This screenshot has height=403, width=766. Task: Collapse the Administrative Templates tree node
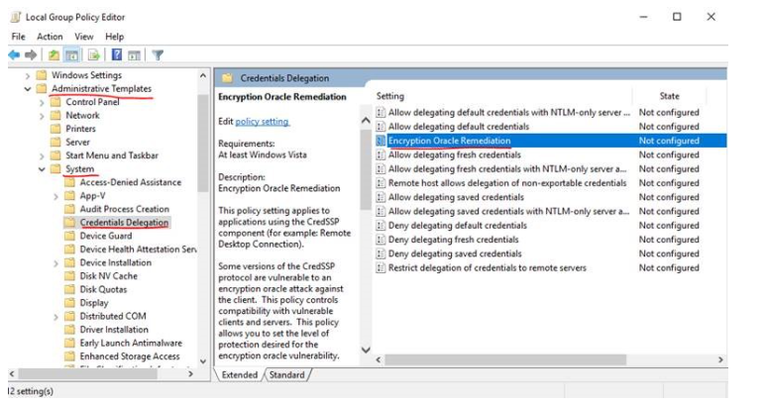point(28,89)
